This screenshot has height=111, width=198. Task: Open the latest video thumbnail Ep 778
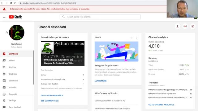(62, 53)
